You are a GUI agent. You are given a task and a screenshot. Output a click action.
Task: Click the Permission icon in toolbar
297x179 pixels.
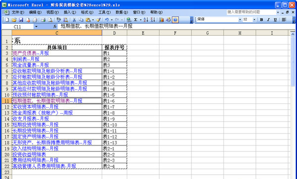(x=28, y=20)
